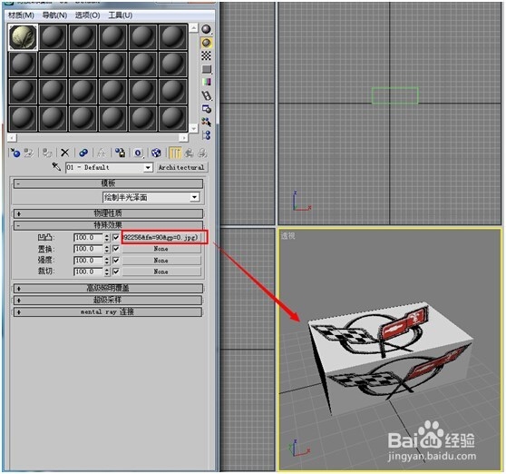Click the Make Material Copy blue spheres icon

(x=83, y=153)
